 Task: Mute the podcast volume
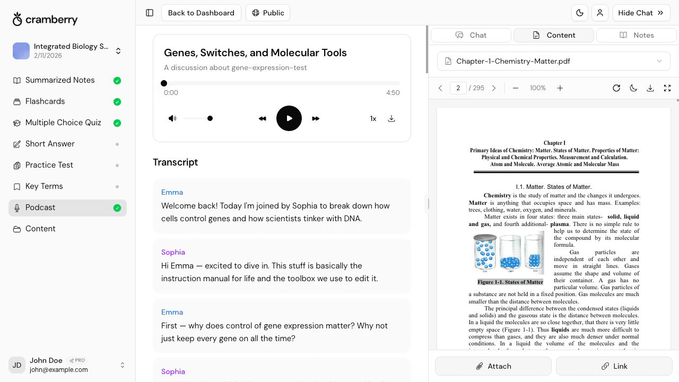click(172, 118)
